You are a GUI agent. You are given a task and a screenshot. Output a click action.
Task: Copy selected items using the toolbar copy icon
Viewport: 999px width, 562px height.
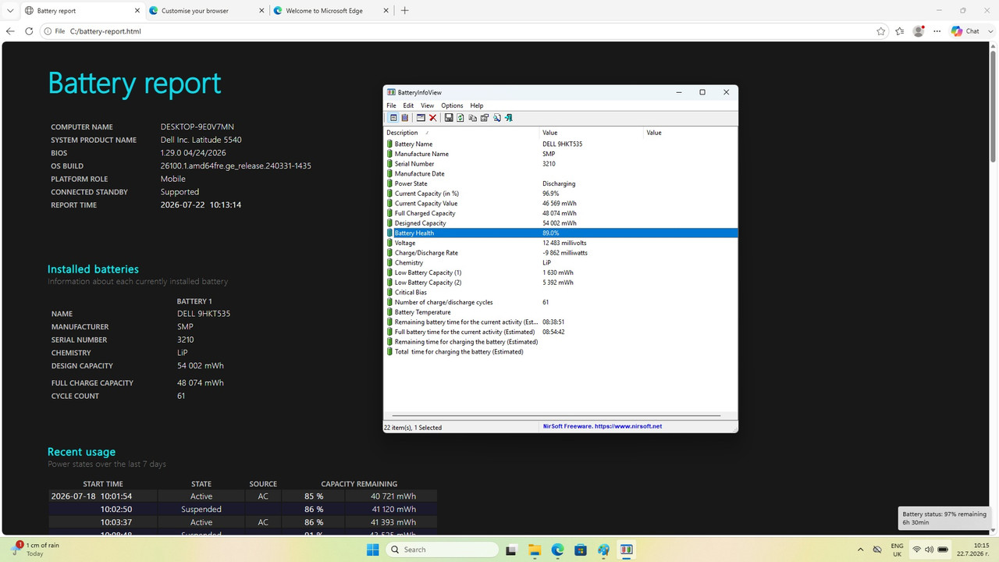(x=472, y=118)
